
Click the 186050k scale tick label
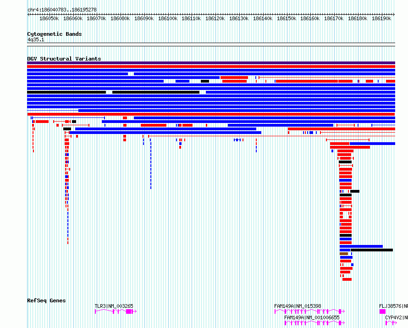coord(49,18)
